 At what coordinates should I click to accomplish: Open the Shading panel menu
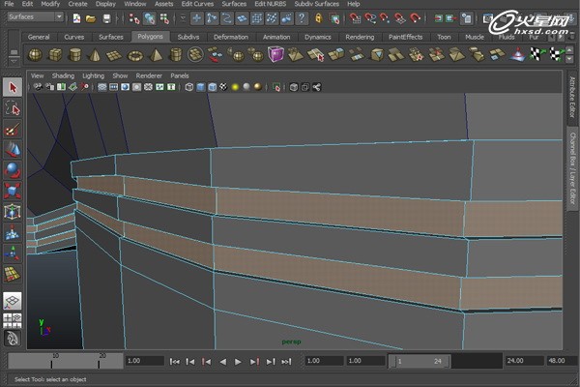(x=63, y=74)
